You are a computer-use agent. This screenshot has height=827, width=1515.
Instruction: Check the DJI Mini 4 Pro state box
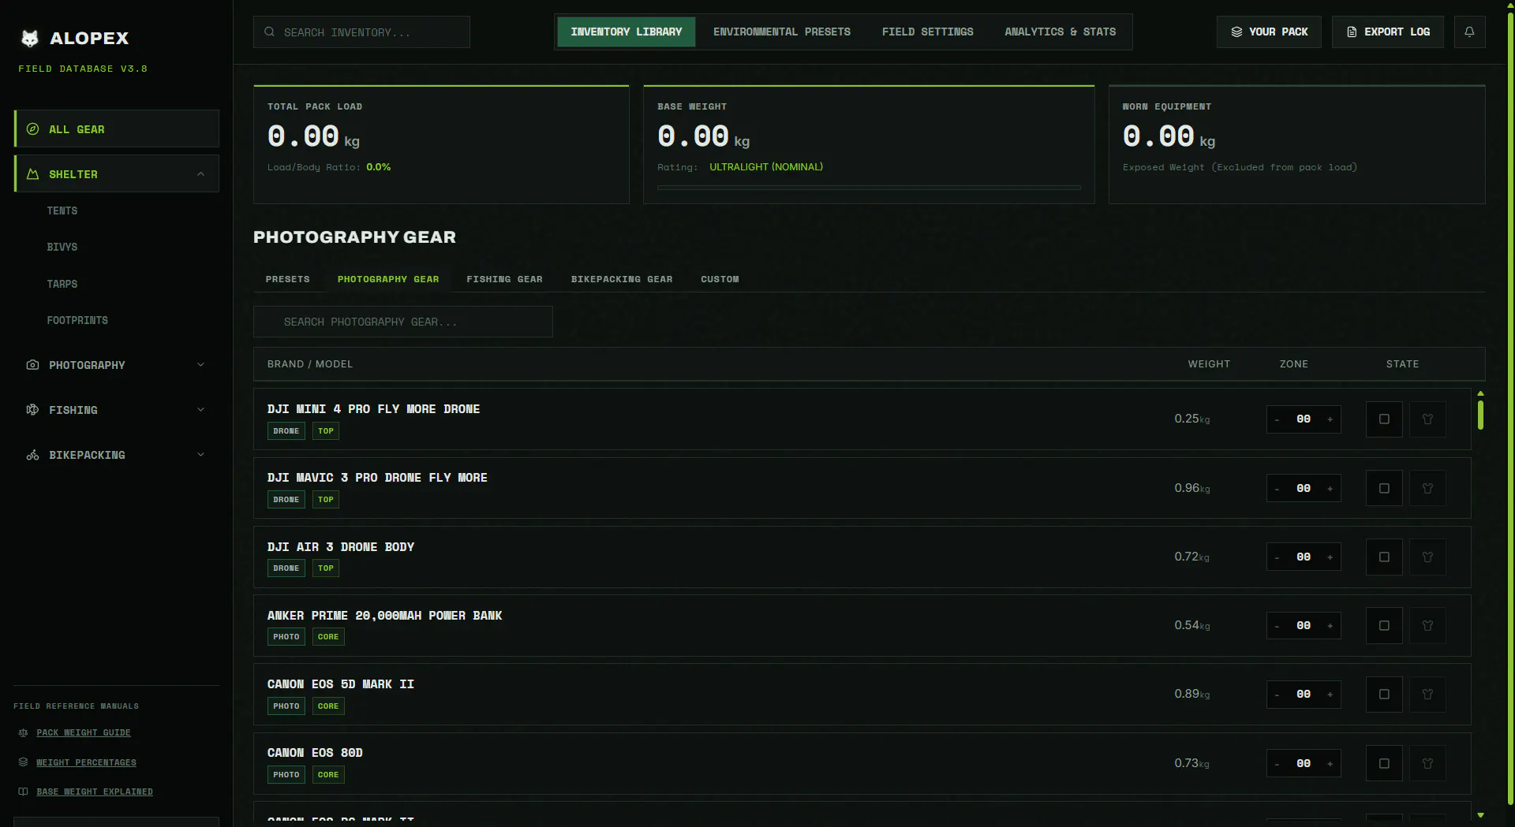pos(1384,419)
